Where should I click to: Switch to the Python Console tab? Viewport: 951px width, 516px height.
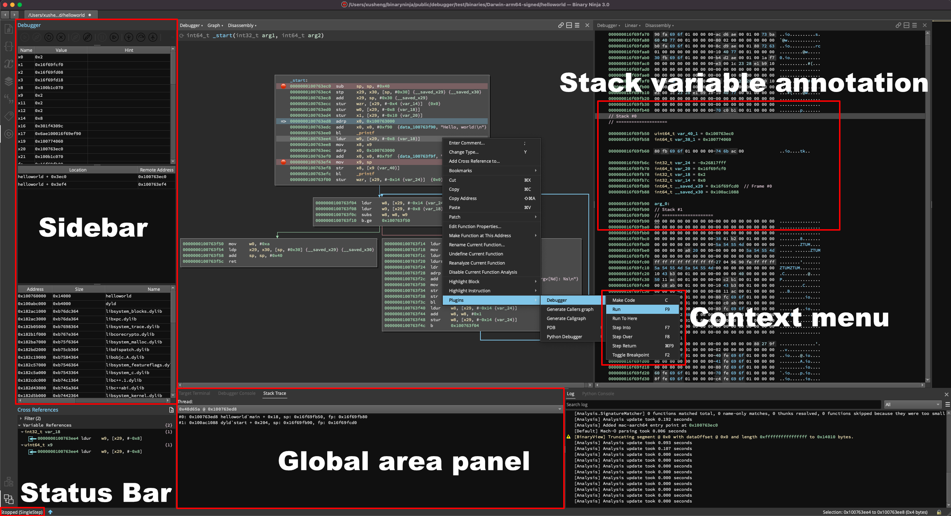click(x=598, y=394)
